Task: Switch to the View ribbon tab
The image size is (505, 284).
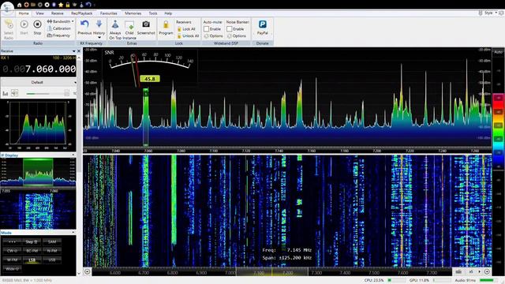Action: pos(40,13)
